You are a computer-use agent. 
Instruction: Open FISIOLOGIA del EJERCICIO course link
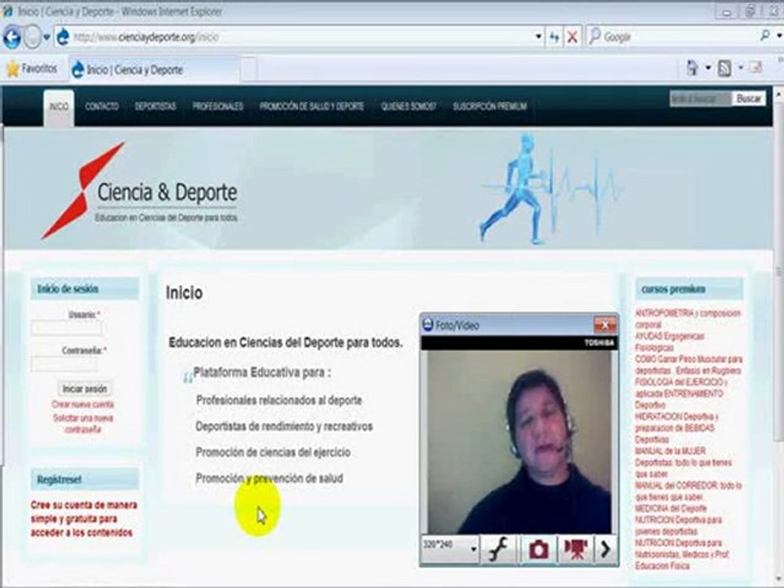[x=681, y=394]
